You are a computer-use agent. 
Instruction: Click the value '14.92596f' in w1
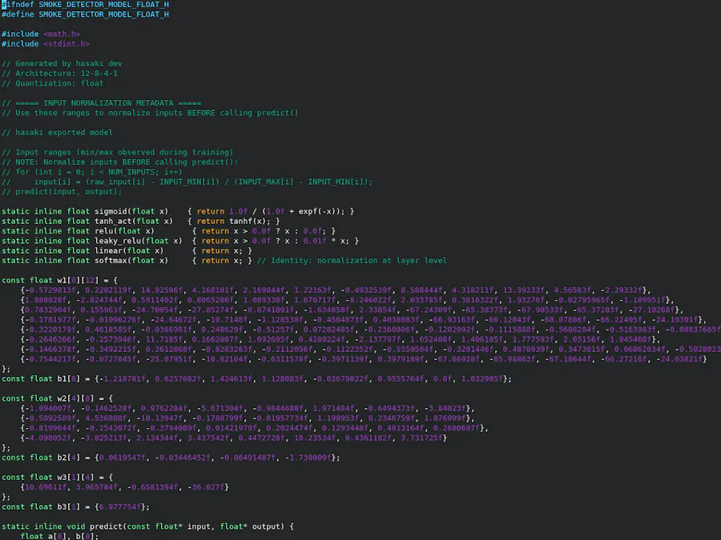pyautogui.click(x=161, y=290)
